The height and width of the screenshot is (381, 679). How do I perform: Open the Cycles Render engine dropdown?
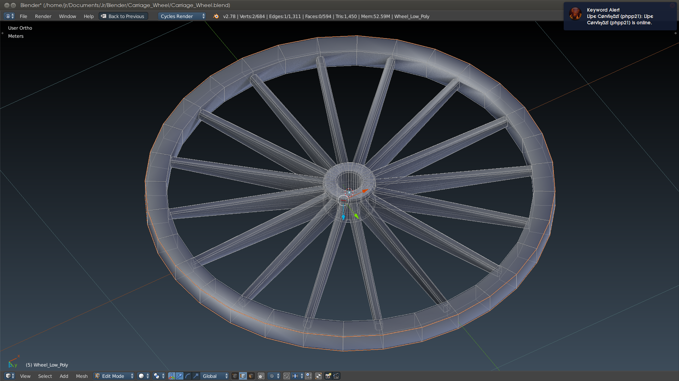pyautogui.click(x=182, y=16)
